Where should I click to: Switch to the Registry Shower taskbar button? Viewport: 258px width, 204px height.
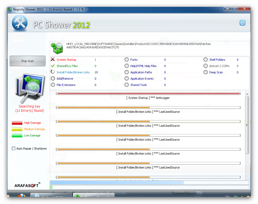pos(94,195)
